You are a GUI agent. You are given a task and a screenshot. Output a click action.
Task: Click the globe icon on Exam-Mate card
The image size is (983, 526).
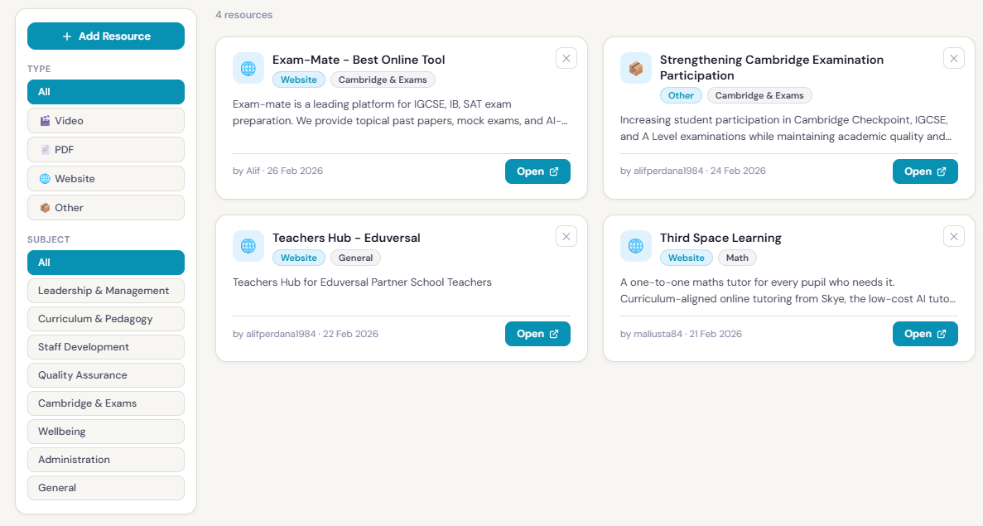pyautogui.click(x=248, y=68)
